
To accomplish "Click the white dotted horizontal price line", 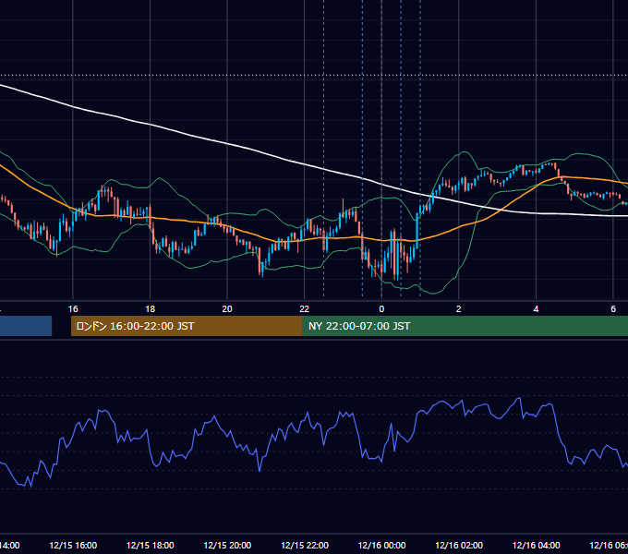I will tap(314, 76).
